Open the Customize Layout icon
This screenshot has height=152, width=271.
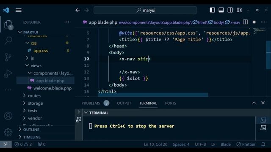(x=239, y=10)
